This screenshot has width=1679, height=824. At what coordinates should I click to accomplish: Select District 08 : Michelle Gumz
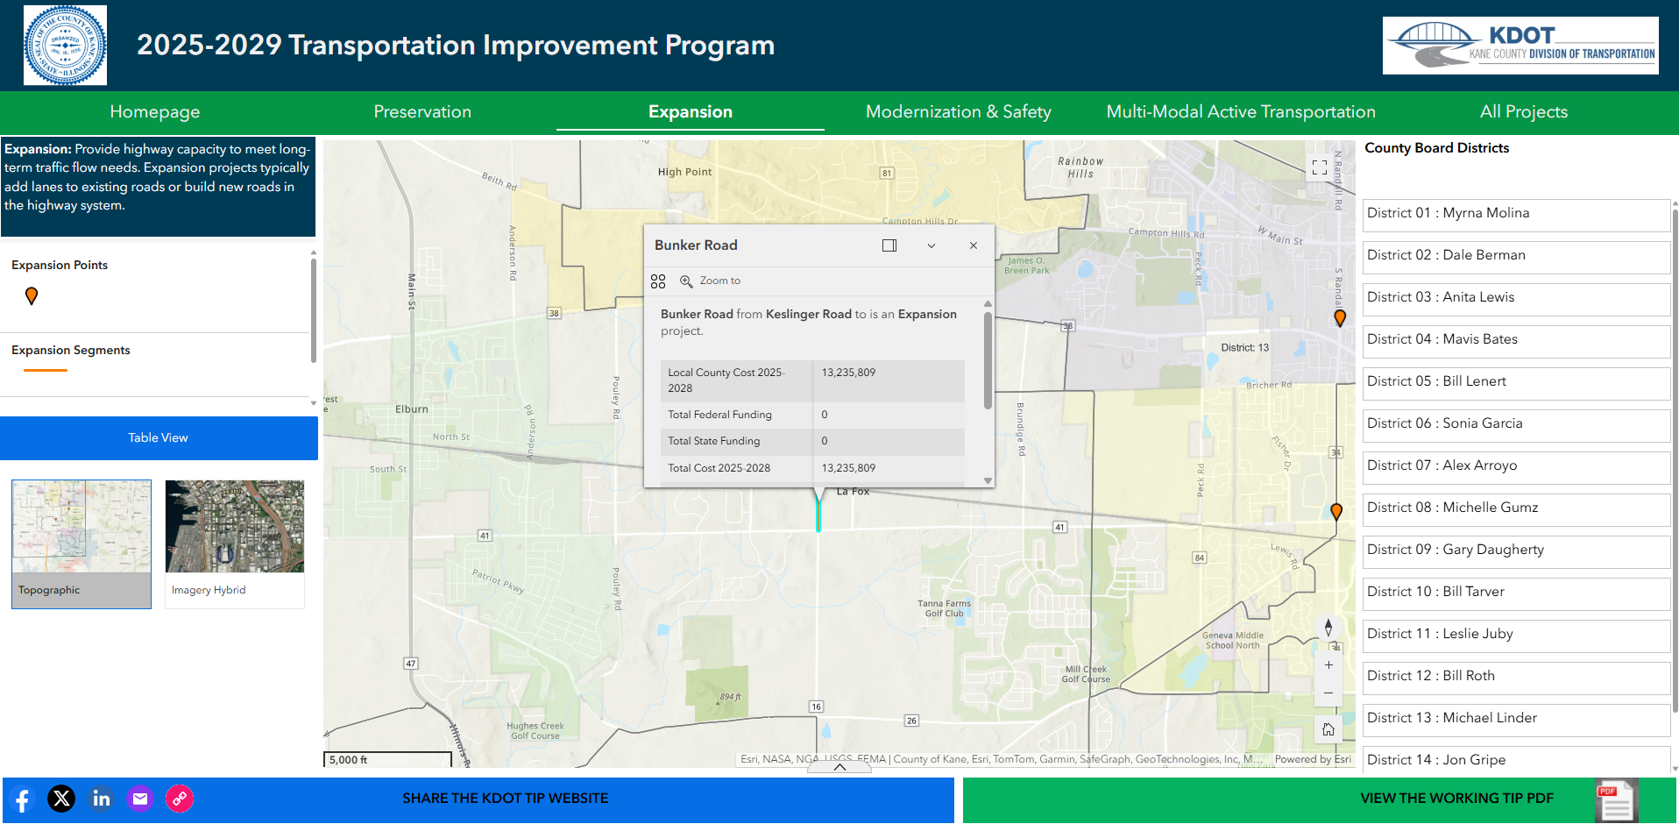coord(1515,508)
